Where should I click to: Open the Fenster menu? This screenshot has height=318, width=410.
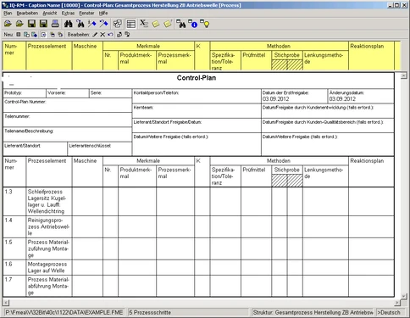pyautogui.click(x=86, y=13)
